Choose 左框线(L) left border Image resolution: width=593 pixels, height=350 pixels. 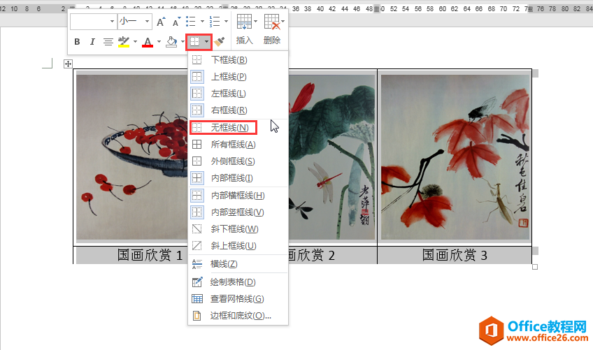(x=238, y=94)
